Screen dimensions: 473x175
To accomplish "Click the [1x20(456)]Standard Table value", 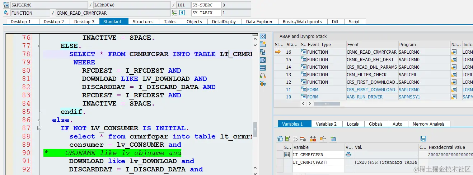I will pos(386,162).
